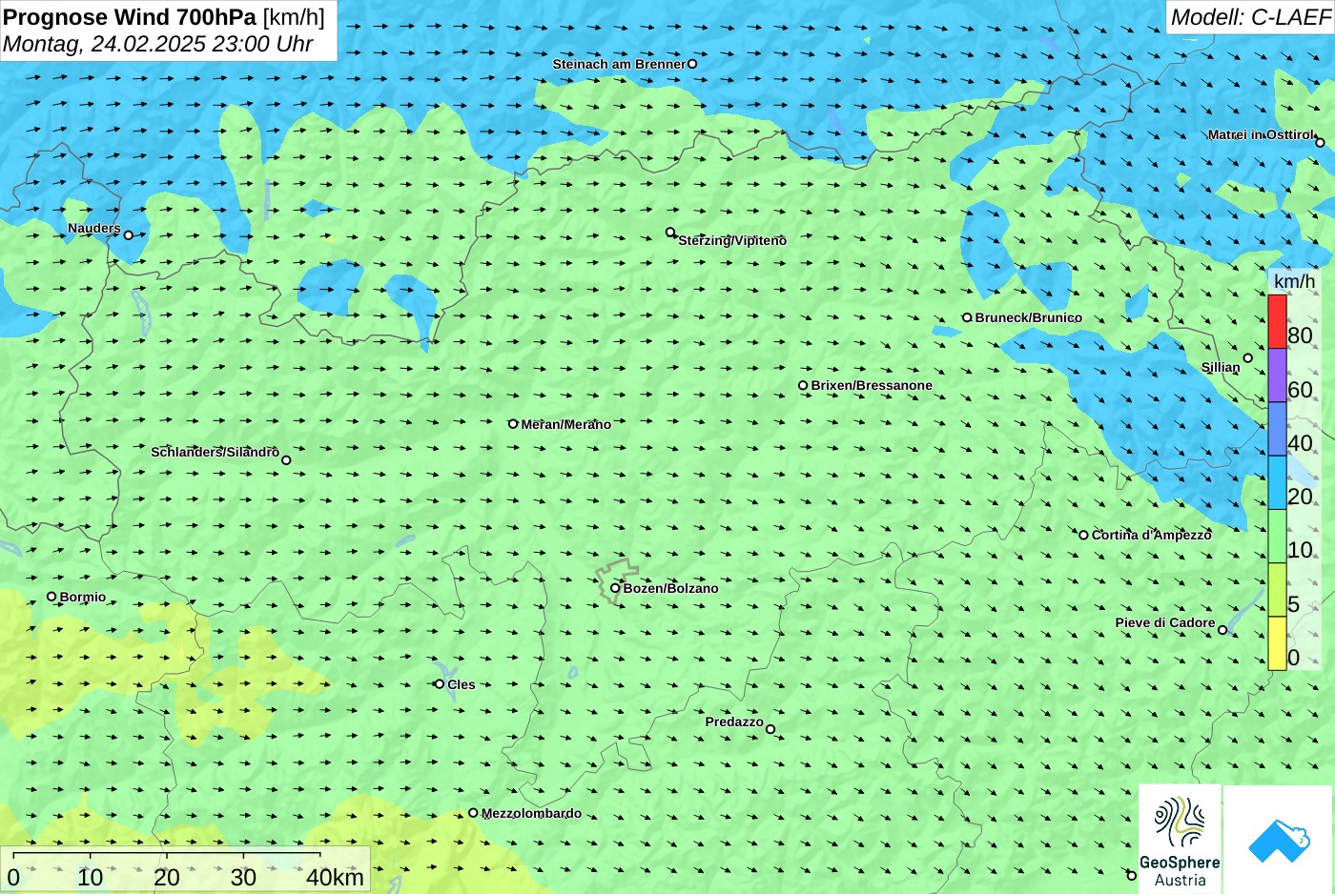Click the 'Modell: C-LAEF' label

click(x=1250, y=17)
